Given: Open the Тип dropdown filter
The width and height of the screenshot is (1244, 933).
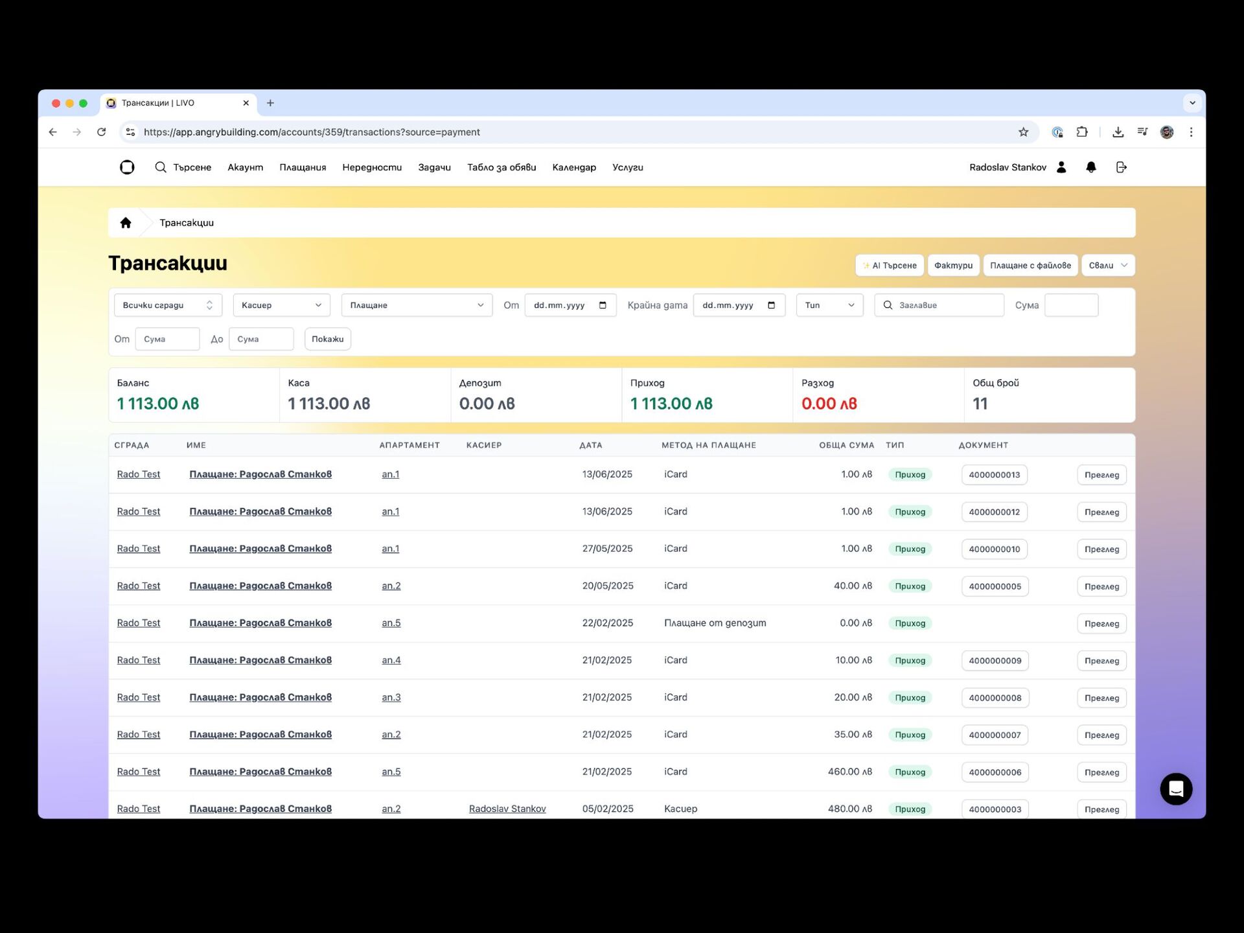Looking at the screenshot, I should point(830,305).
